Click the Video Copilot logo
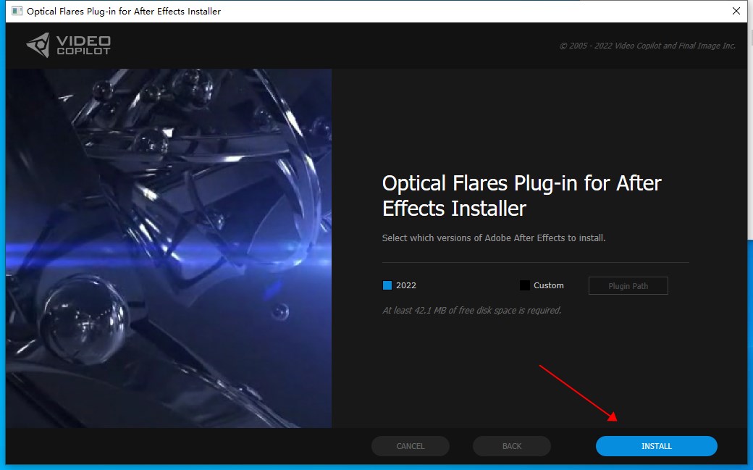 [x=68, y=45]
